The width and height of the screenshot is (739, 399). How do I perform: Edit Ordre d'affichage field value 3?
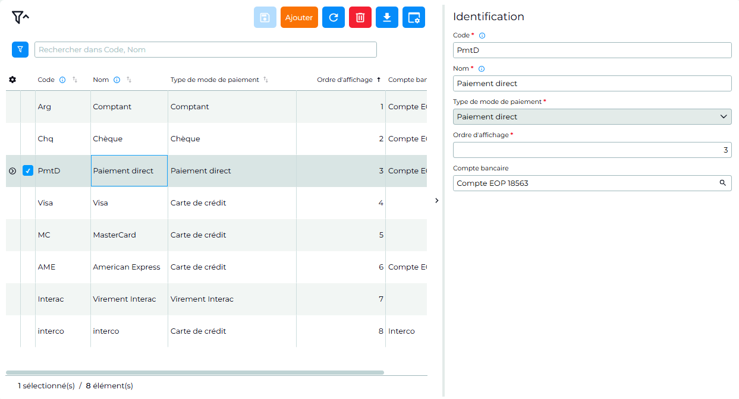tap(592, 150)
